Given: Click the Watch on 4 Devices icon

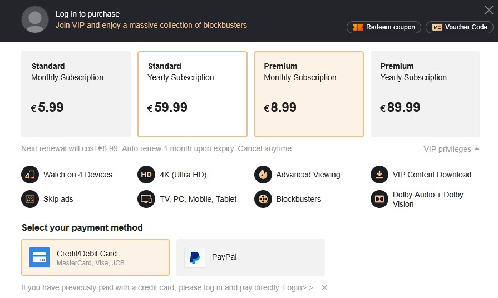Looking at the screenshot, I should tap(30, 175).
